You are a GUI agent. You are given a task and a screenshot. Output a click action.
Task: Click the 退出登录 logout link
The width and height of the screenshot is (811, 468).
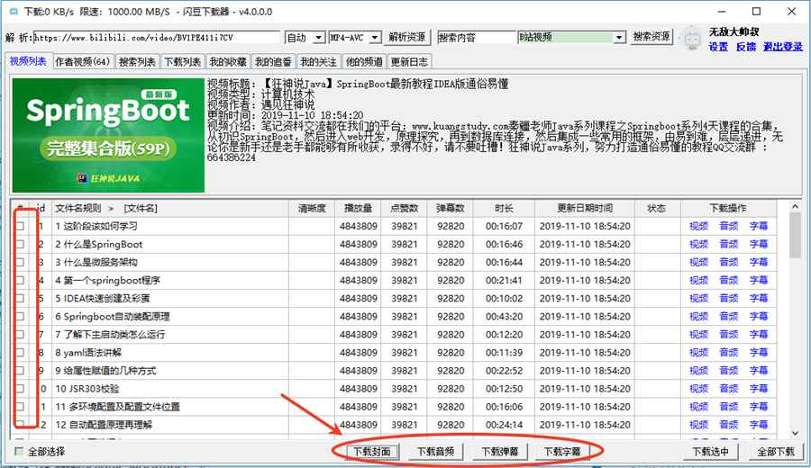click(x=783, y=47)
